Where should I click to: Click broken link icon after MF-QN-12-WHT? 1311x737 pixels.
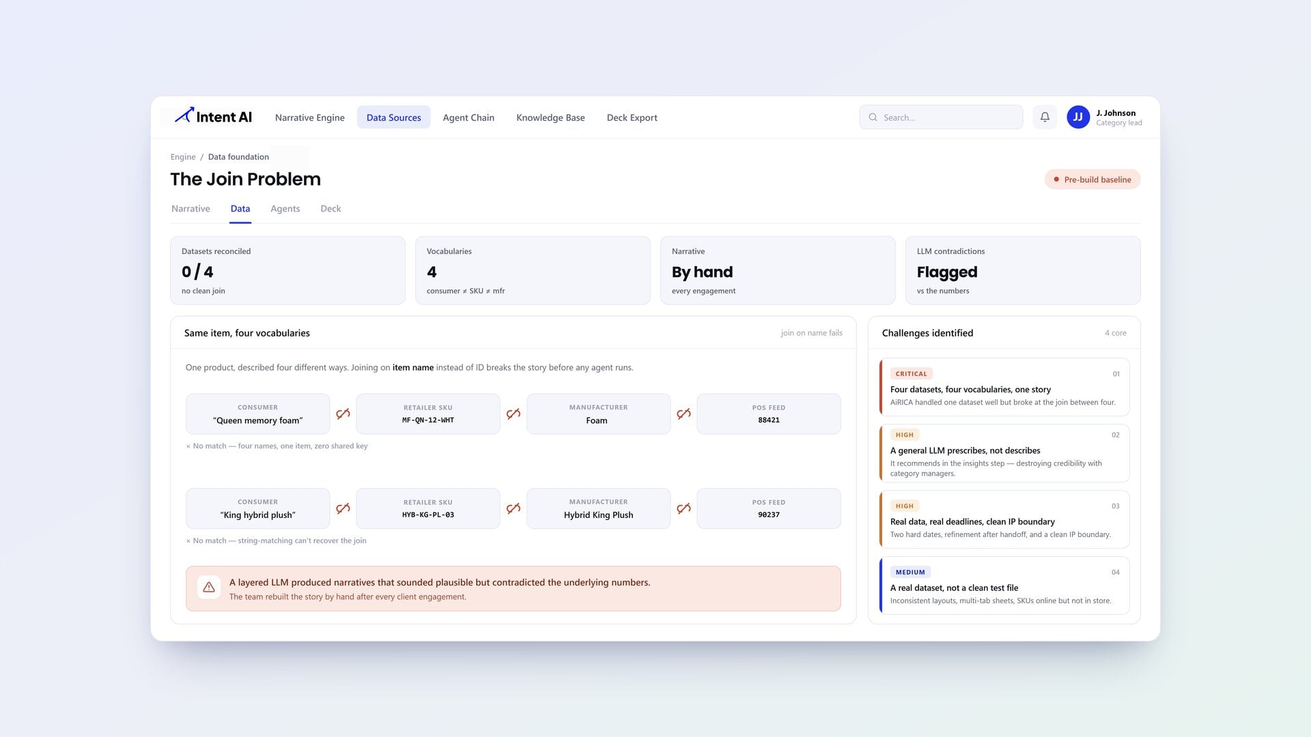pos(513,414)
